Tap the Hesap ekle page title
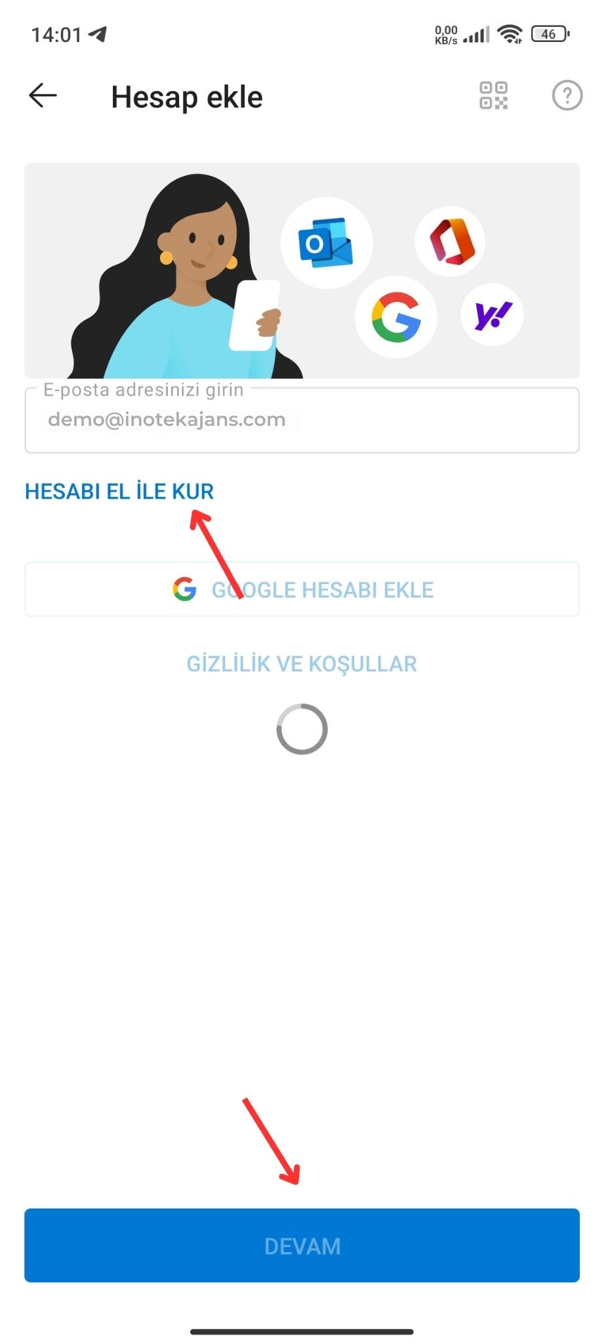The height and width of the screenshot is (1344, 604). pos(187,97)
